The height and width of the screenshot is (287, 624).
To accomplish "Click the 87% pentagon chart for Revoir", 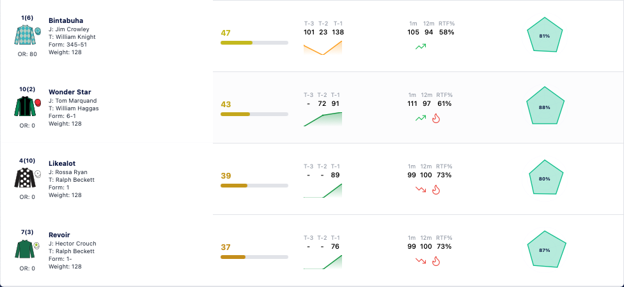I will point(547,249).
